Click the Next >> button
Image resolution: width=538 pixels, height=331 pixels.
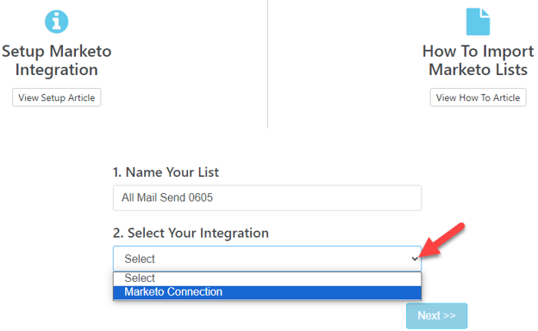tap(436, 315)
